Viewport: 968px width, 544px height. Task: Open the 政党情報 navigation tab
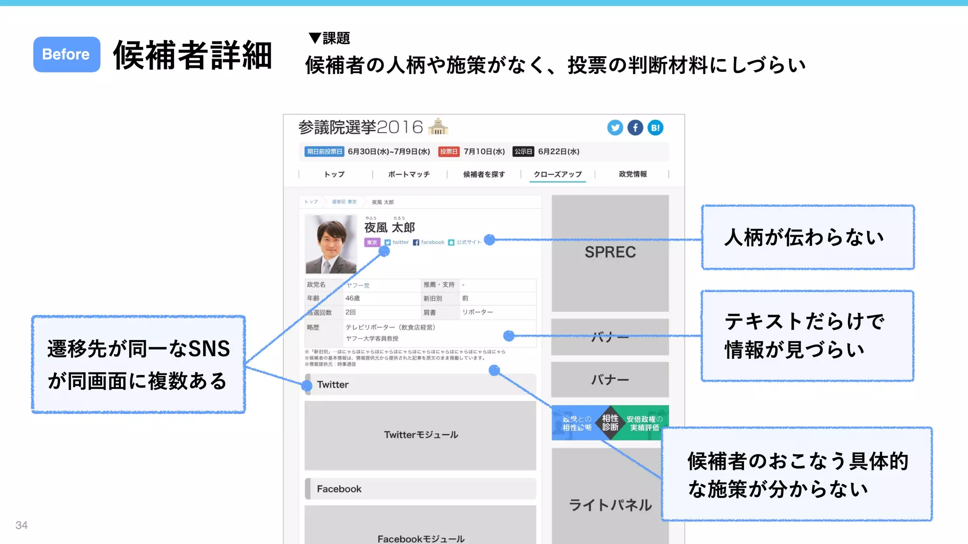tap(633, 174)
